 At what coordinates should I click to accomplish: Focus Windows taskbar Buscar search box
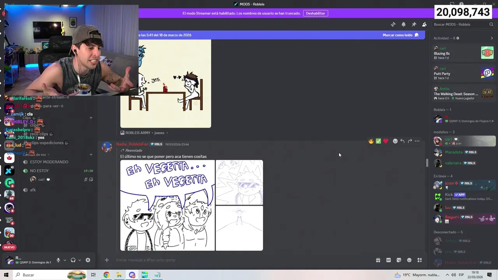point(50,275)
